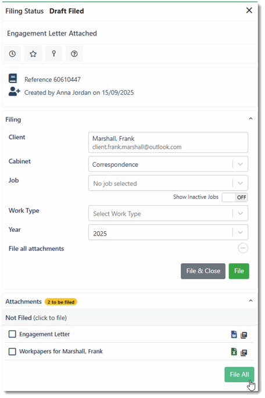Screen dimensions: 265x398
Task: Click the 'Engagement Letter' attachment name
Action: click(x=44, y=334)
